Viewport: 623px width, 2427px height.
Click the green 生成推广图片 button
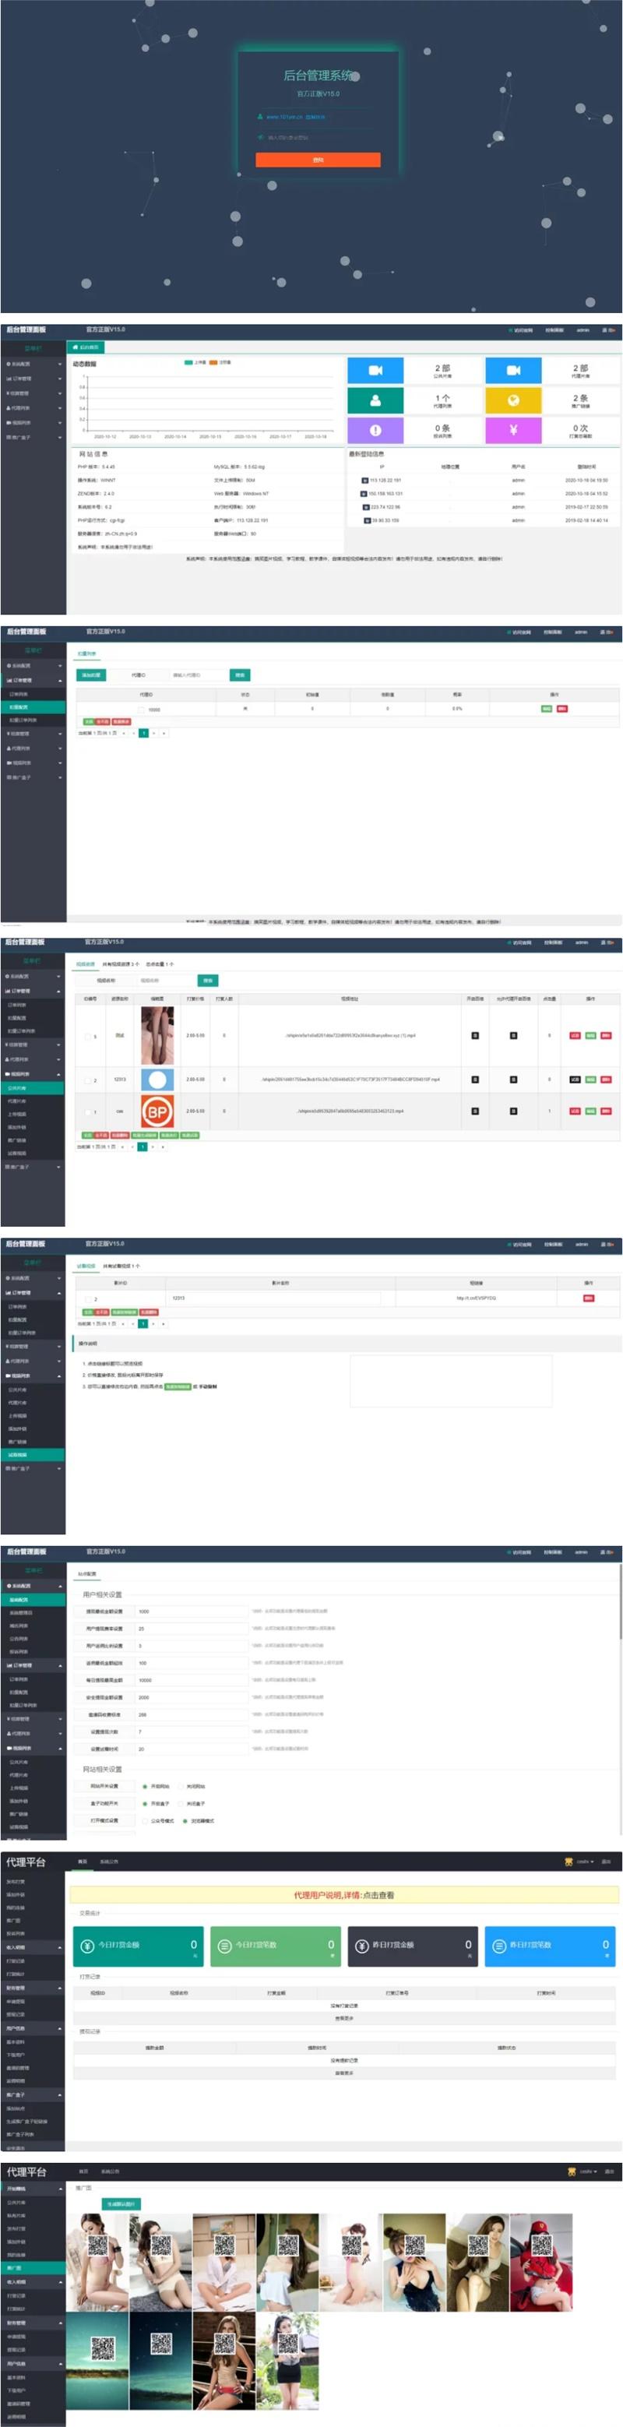pyautogui.click(x=121, y=2203)
